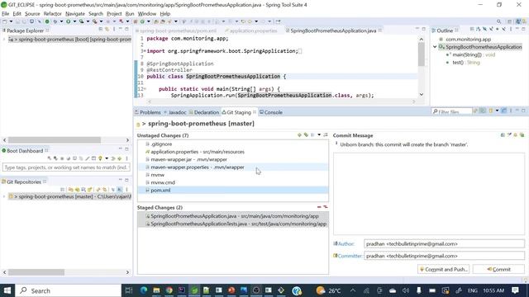
Task: Collapse SpringBootPrometheusApplication node in Outline
Action: (435, 47)
